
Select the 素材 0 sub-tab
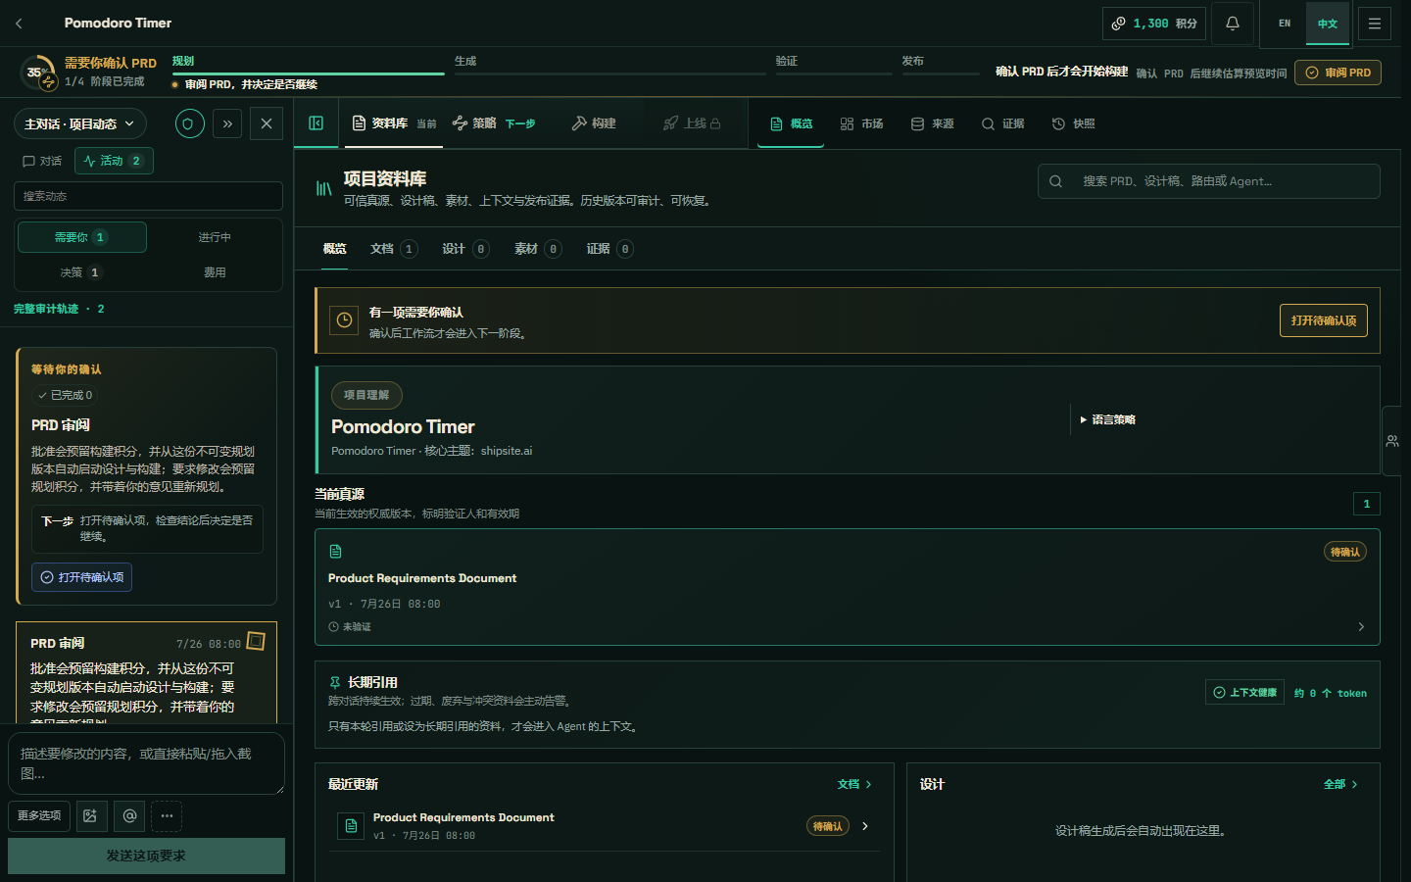point(537,249)
